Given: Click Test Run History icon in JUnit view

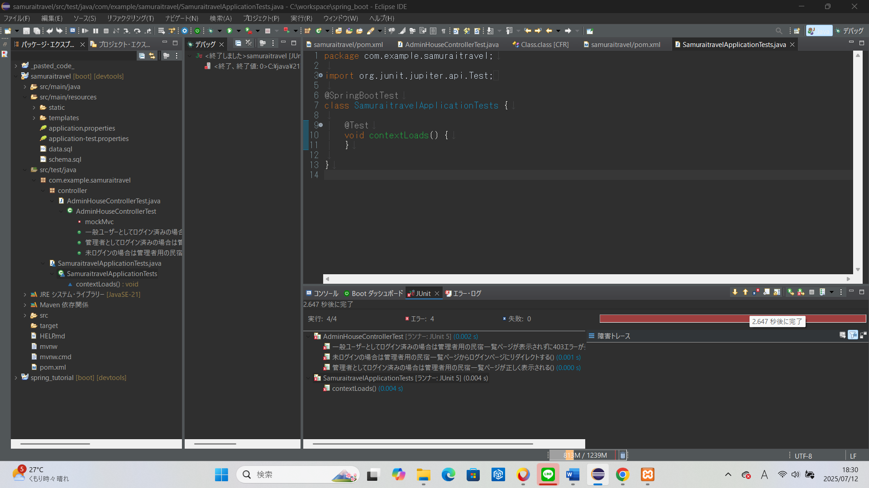Looking at the screenshot, I should click(822, 292).
